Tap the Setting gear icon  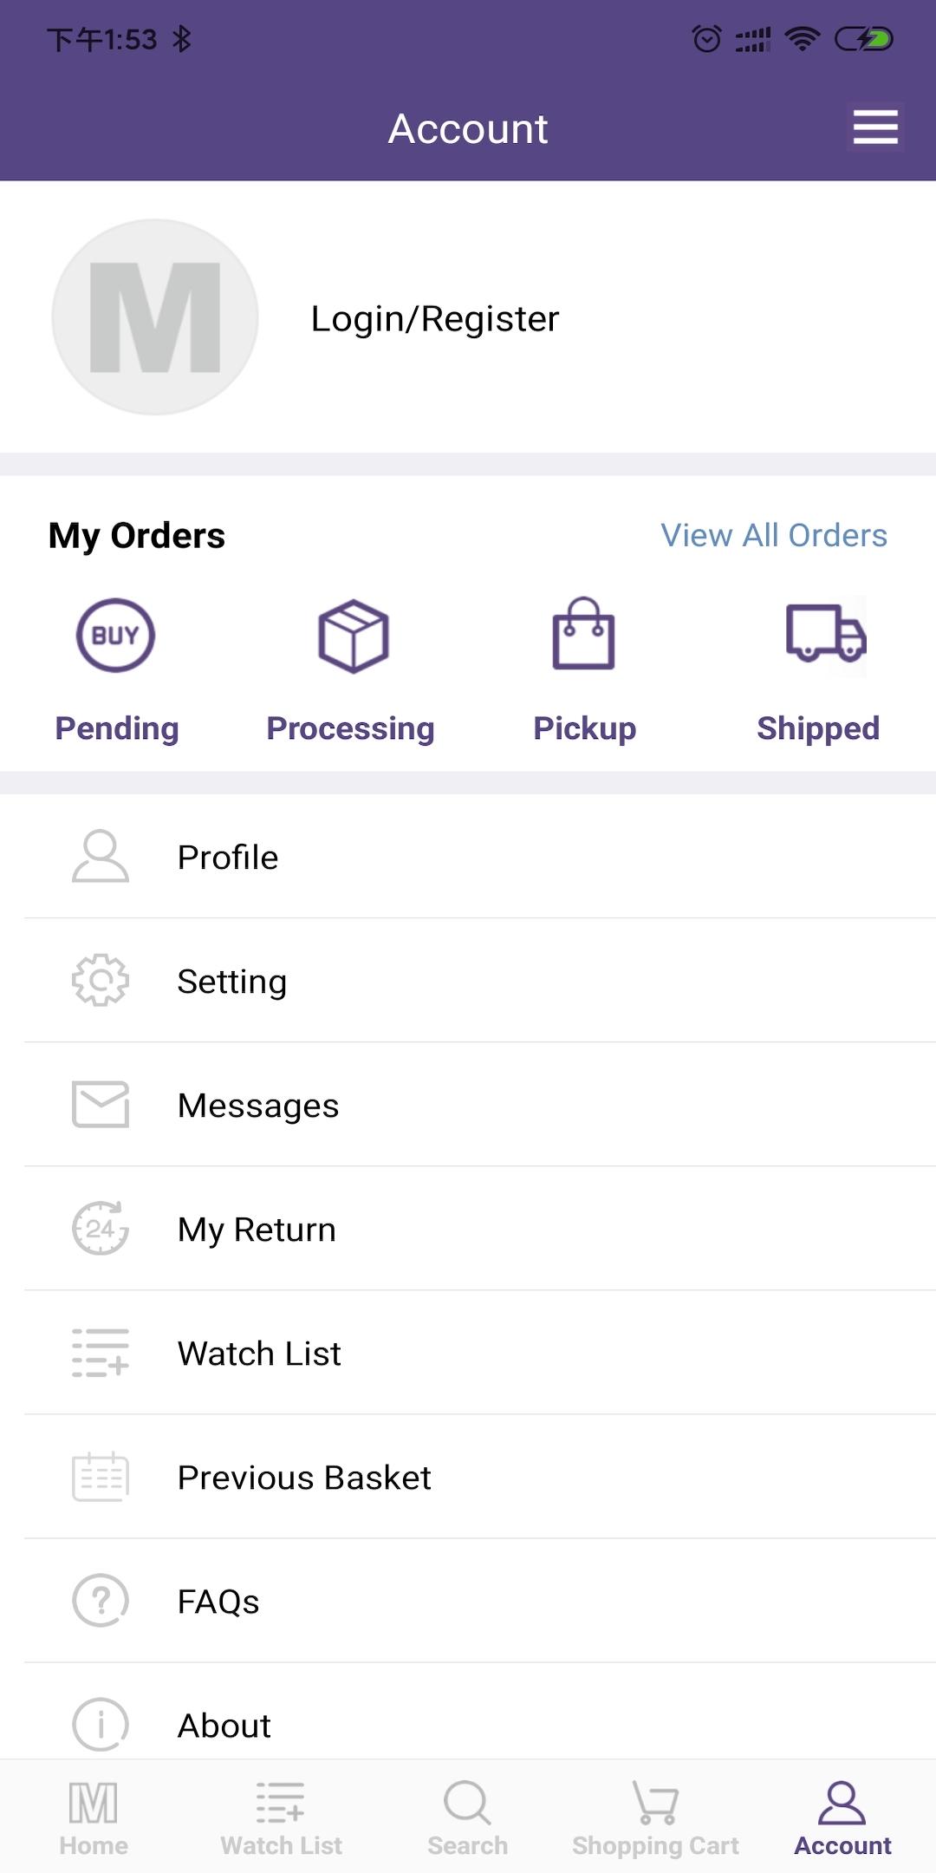(x=101, y=981)
